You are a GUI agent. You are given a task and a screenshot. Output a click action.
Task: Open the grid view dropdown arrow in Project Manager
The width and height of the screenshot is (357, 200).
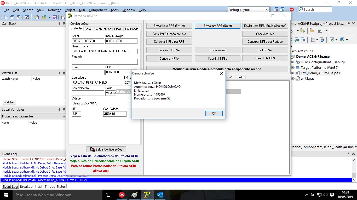point(326,31)
